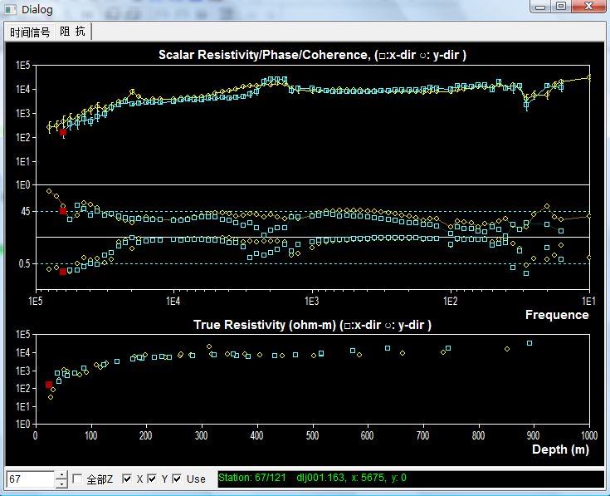Click the Scalar Resistivity/Phase/Coherence chart title
The image size is (610, 496).
pos(312,55)
